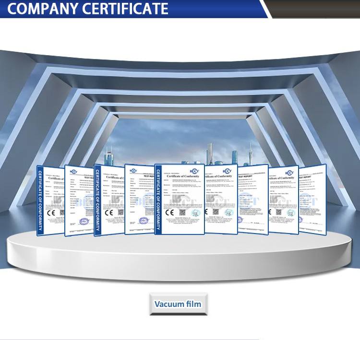Click the QR code on center certificate
360x340 pixels.
(182, 212)
